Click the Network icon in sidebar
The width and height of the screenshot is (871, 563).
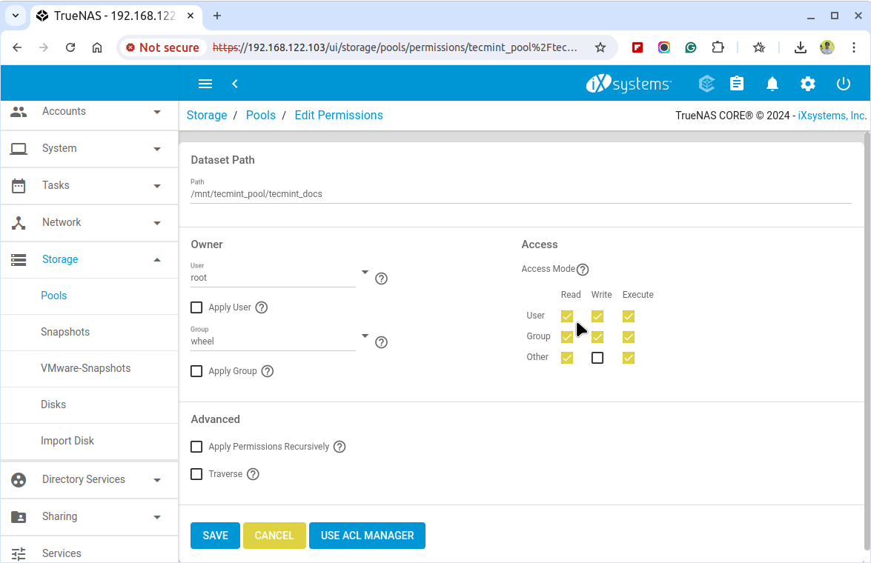[x=19, y=223]
